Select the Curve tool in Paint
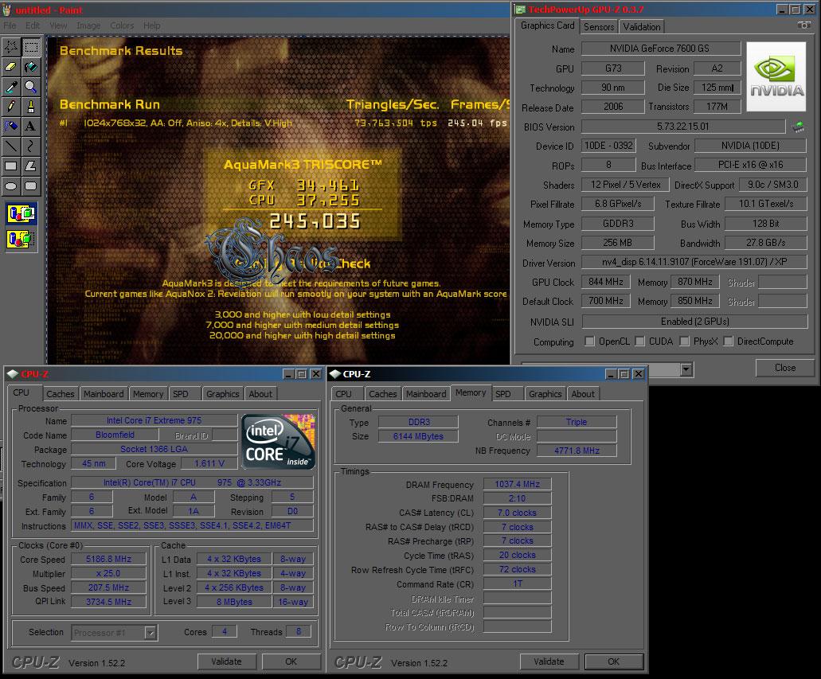Viewport: 821px width, 679px height. click(31, 146)
